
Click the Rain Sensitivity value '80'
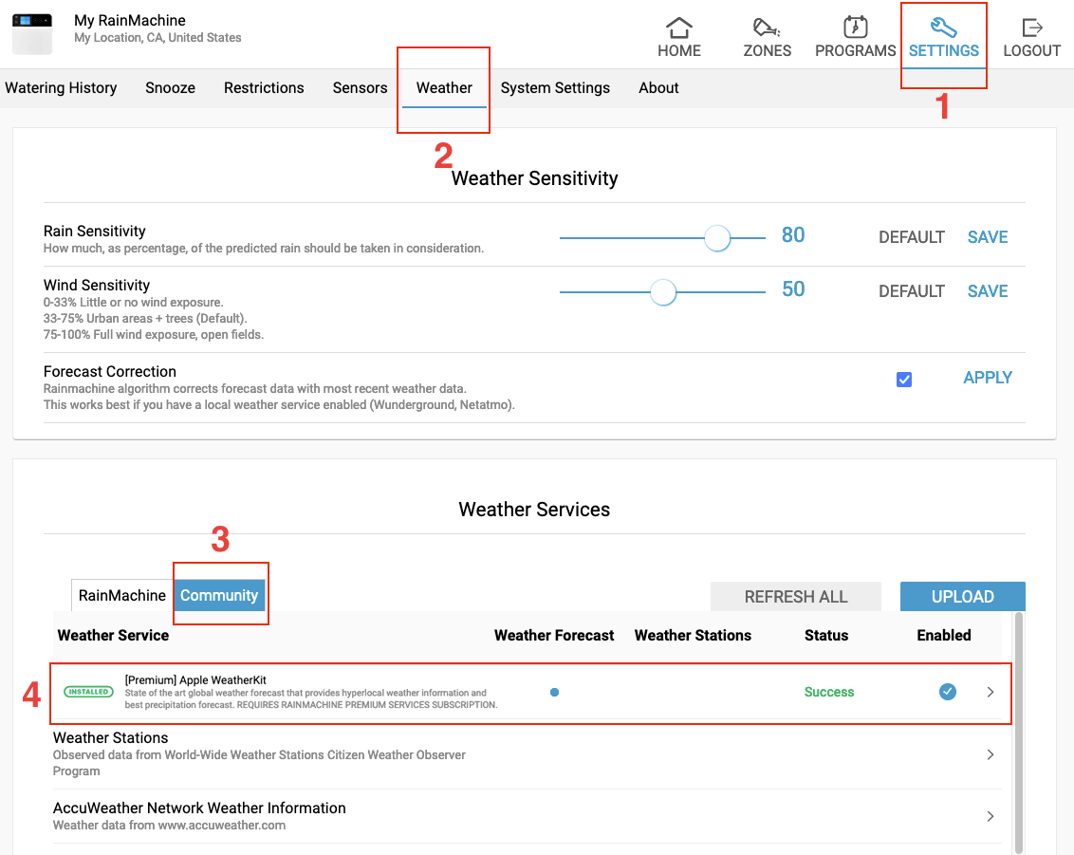[793, 235]
